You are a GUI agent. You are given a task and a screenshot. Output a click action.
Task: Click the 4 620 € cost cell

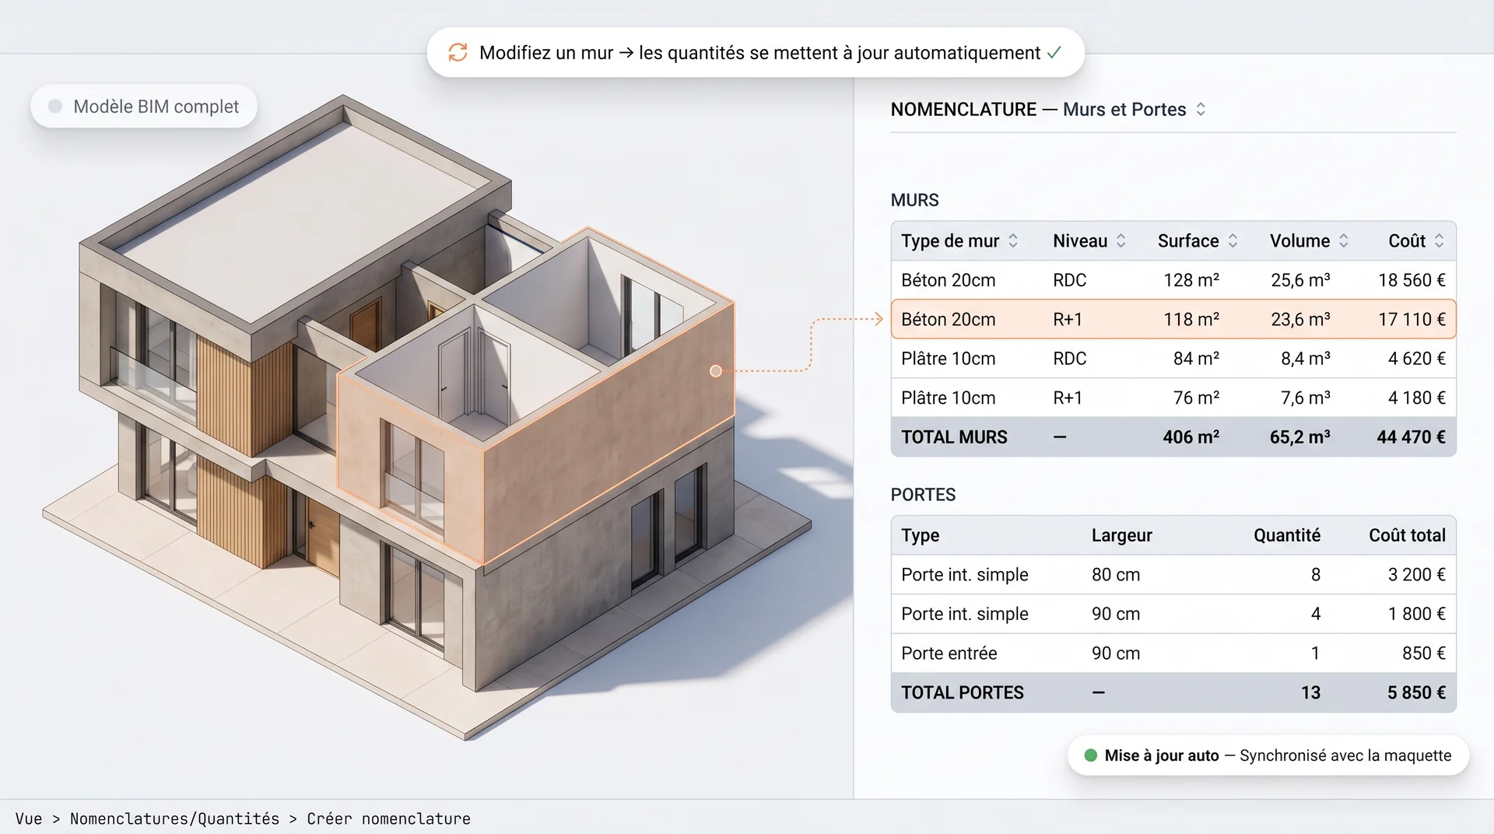coord(1417,359)
